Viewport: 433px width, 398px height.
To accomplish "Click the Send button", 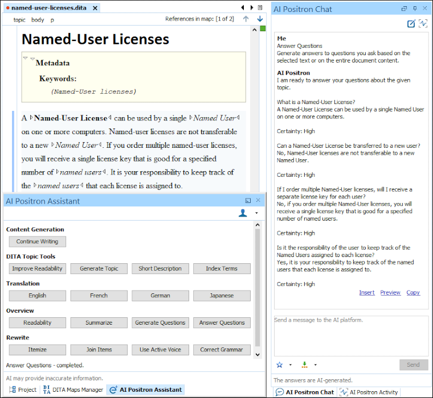I will tap(414, 364).
